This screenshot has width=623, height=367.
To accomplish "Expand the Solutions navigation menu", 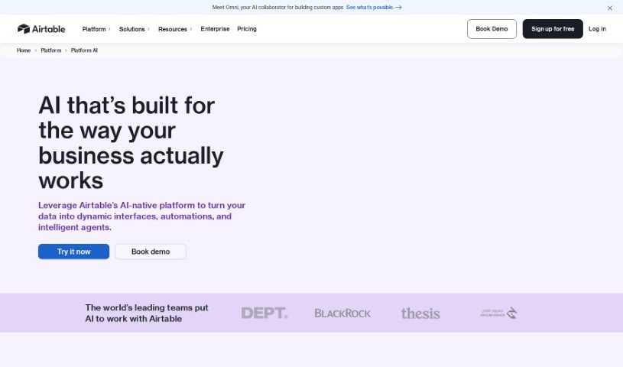I will click(135, 29).
